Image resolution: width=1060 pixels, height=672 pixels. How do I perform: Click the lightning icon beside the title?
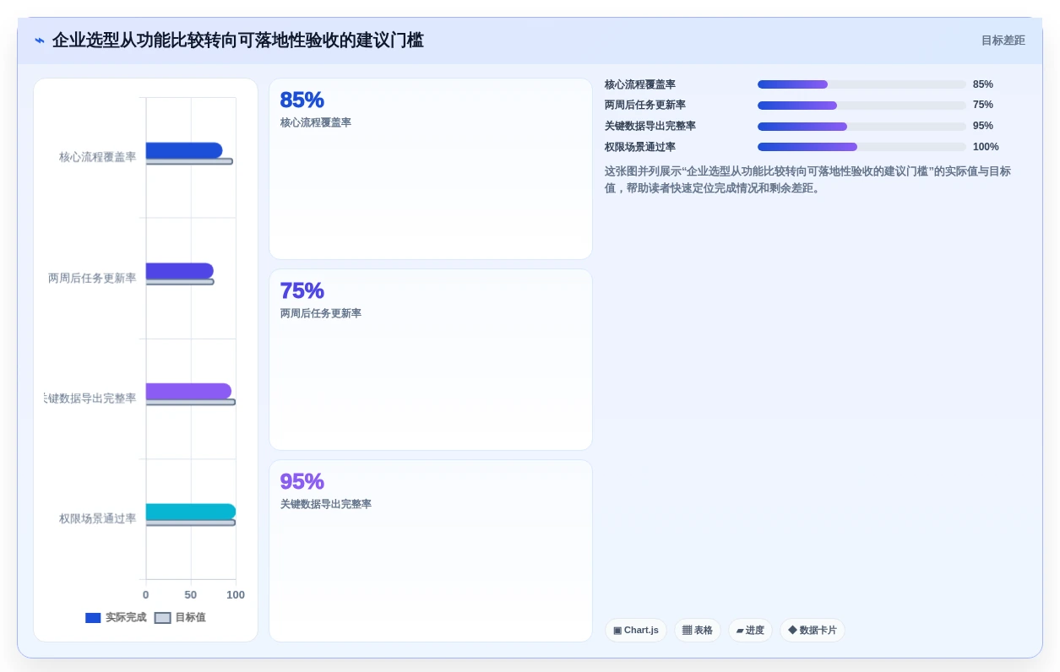click(40, 41)
